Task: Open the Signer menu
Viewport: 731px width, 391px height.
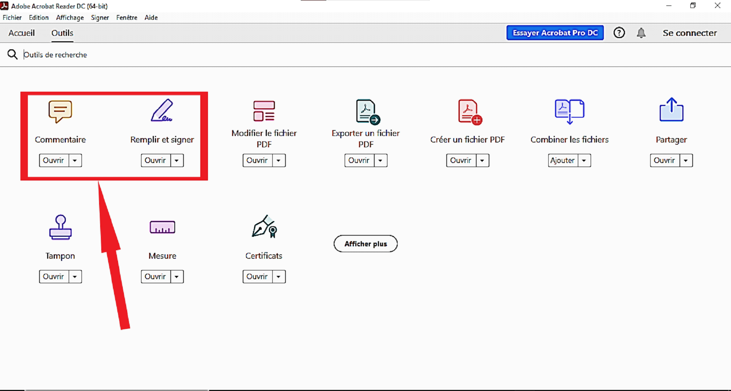Action: point(100,18)
